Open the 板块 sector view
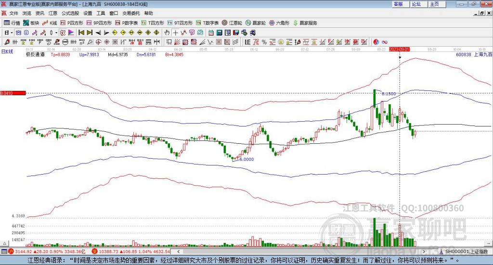 (x=31, y=23)
